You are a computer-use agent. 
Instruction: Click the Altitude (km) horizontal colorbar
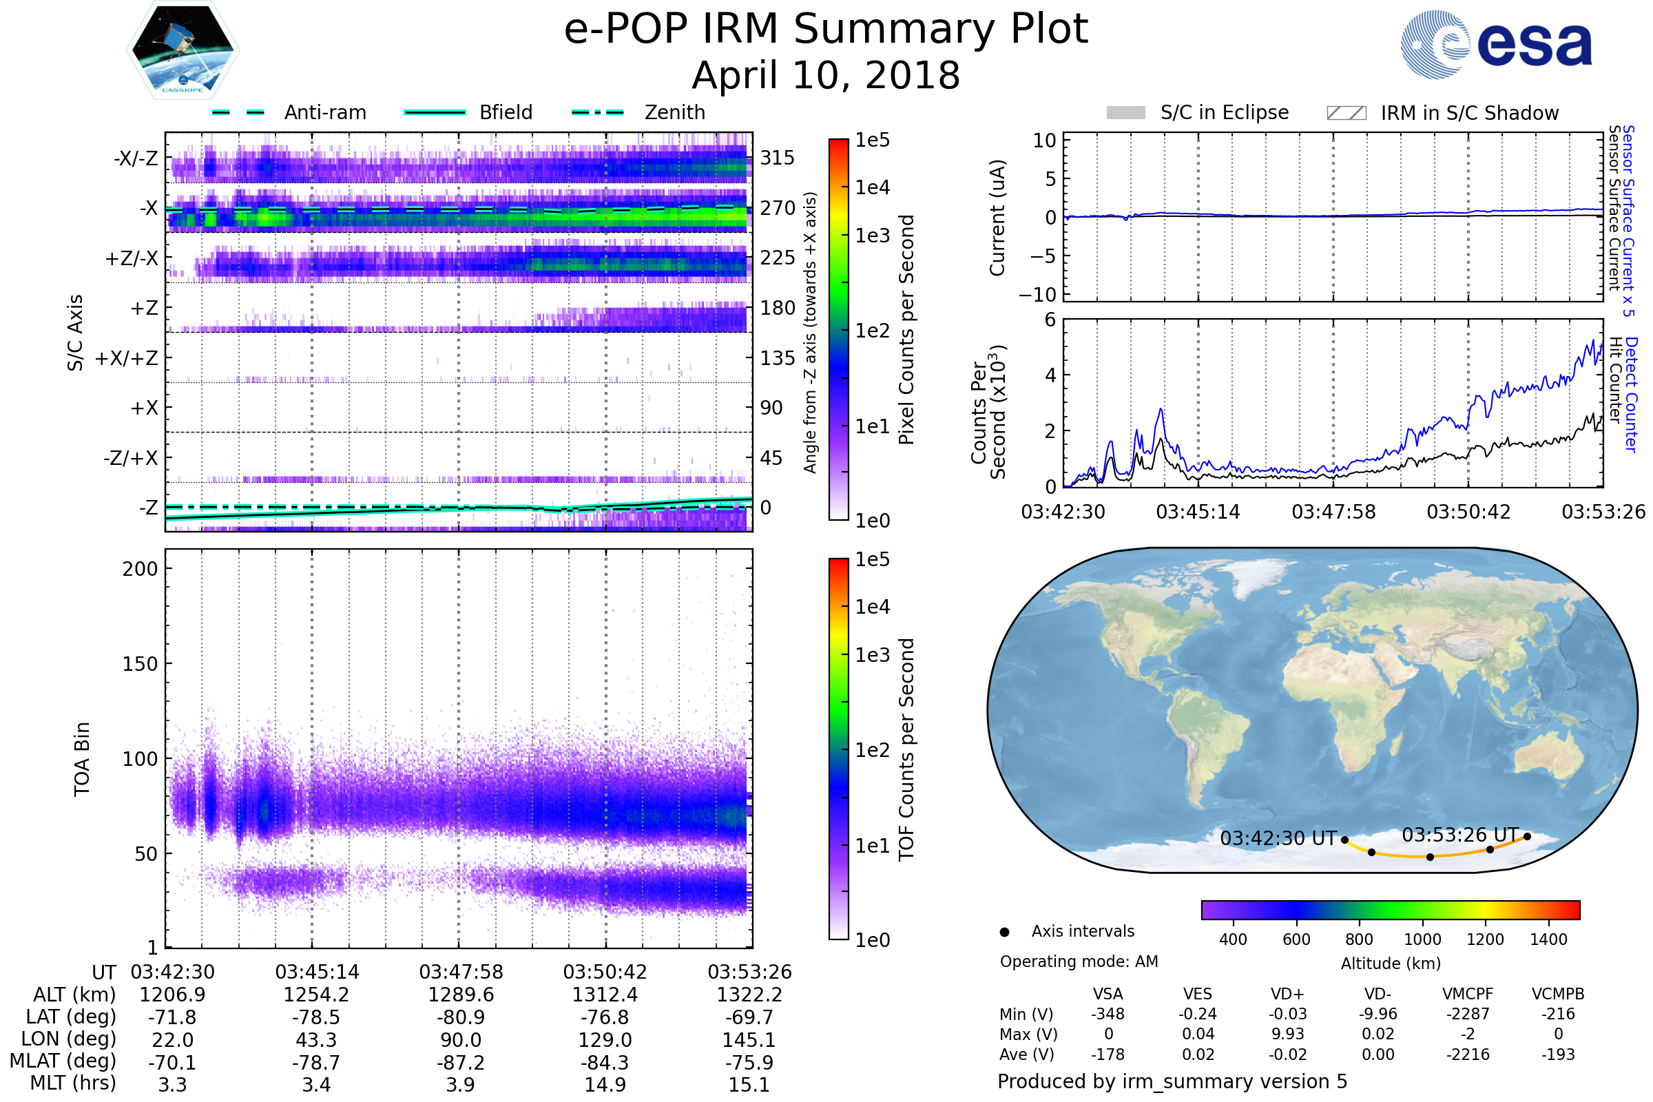coord(1390,909)
